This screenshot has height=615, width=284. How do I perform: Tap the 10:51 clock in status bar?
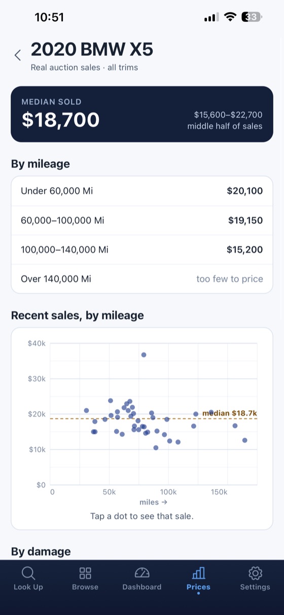pos(49,17)
